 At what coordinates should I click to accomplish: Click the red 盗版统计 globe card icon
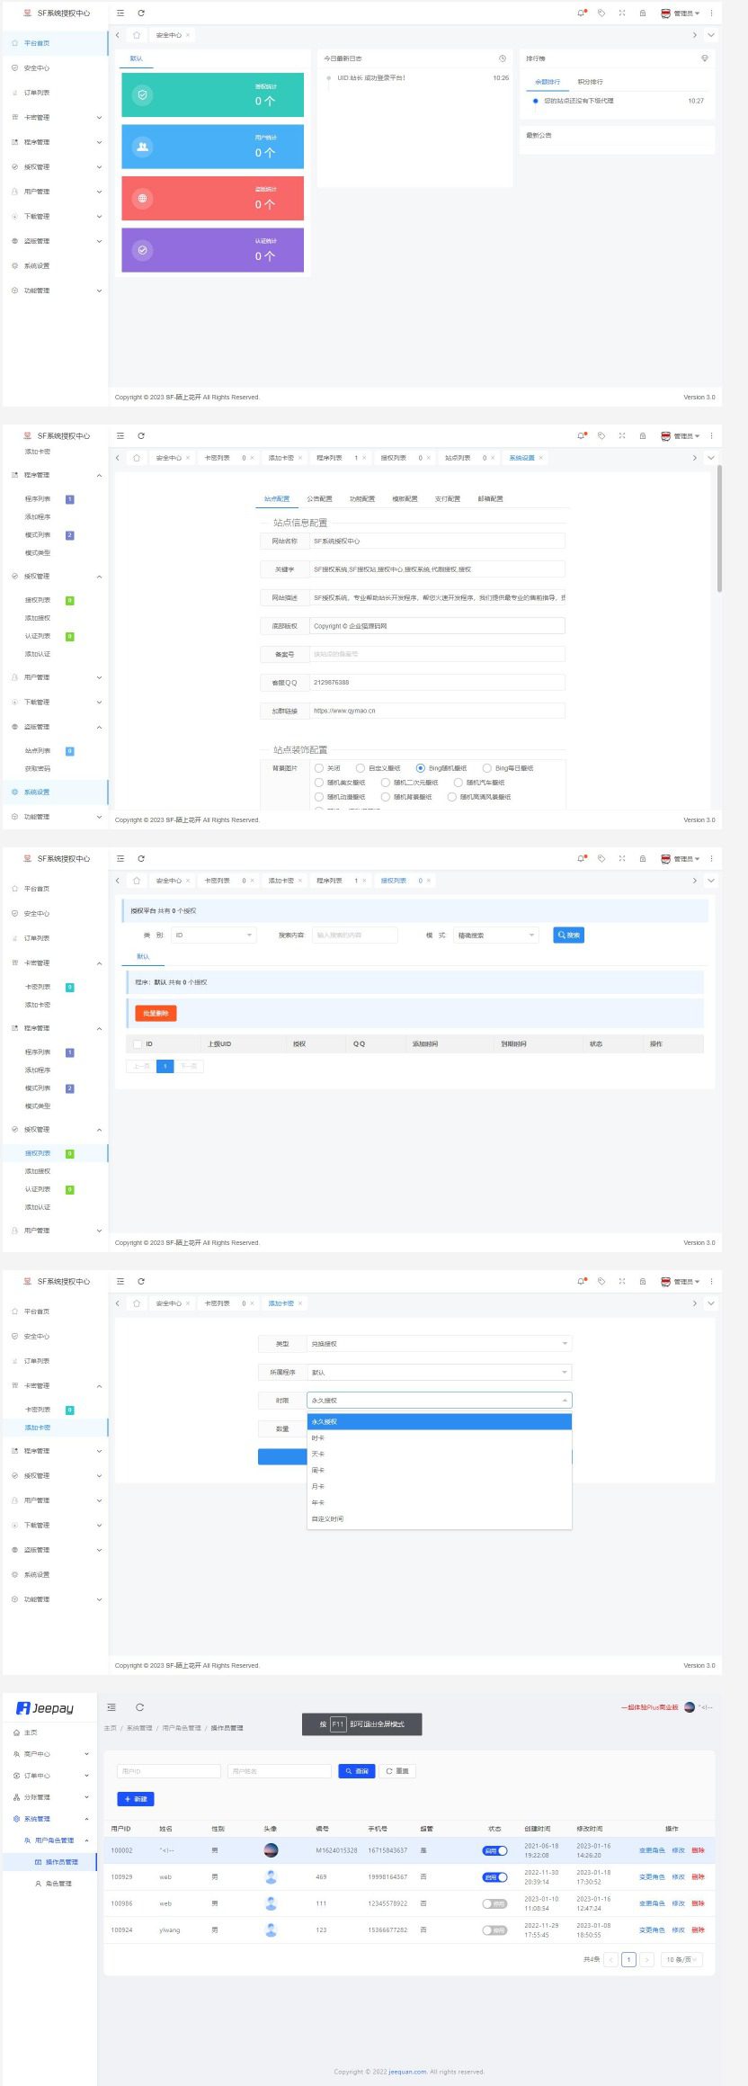click(142, 199)
